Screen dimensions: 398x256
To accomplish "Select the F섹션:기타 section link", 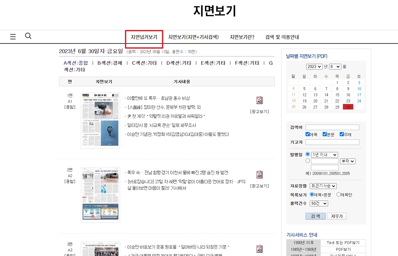I will tap(247, 63).
